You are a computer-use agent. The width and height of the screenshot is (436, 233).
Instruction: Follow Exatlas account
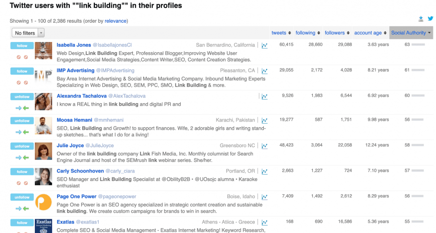tap(22, 223)
